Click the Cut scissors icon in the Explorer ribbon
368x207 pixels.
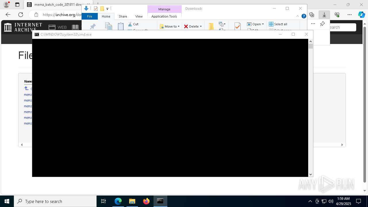pos(130,24)
